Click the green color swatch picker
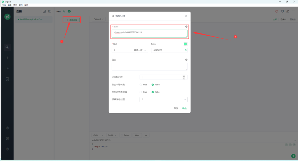Viewport: 298px width, 161px height. pos(185,44)
